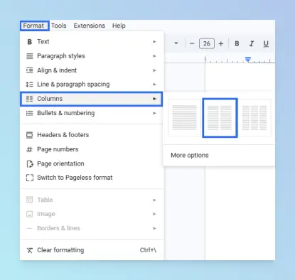Click the Page numbers hash icon
Viewport: 295px width, 280px height.
[29, 149]
